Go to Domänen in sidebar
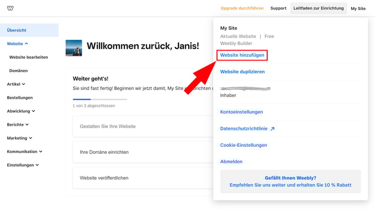The image size is (375, 211). click(x=18, y=71)
